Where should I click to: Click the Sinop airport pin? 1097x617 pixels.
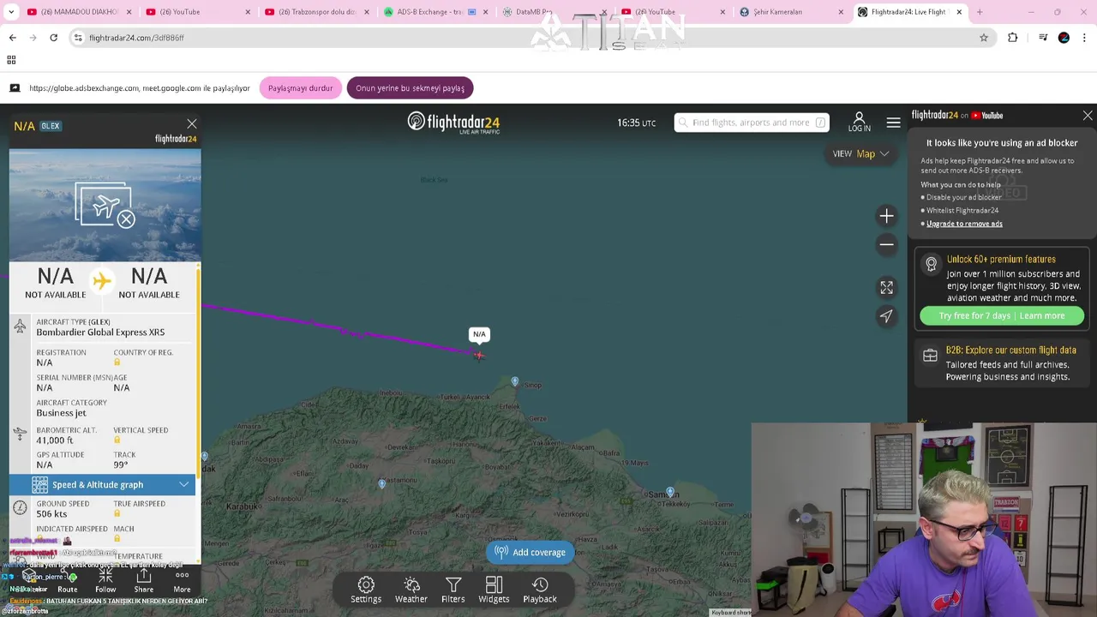(x=514, y=381)
